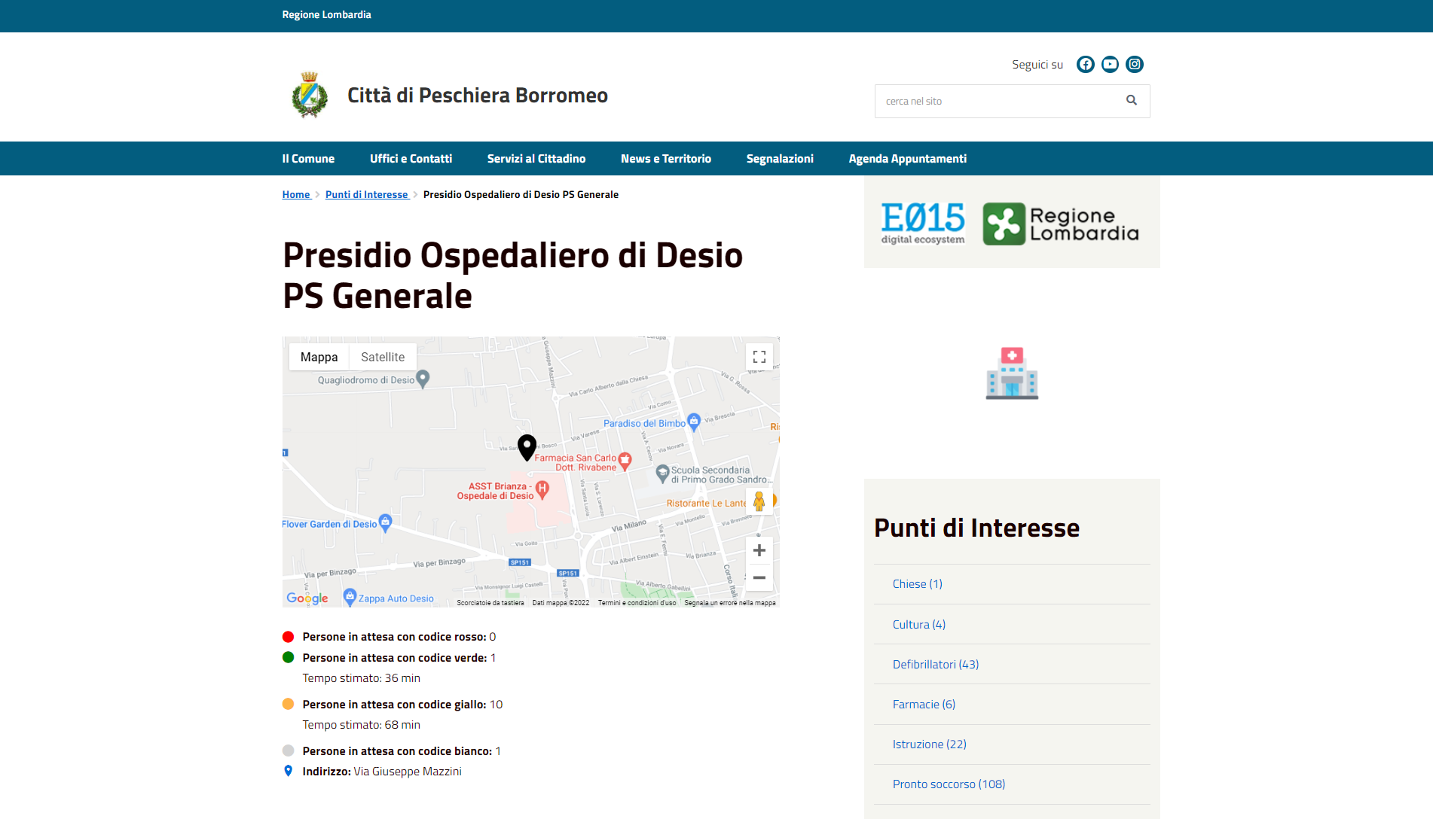The image size is (1433, 819).
Task: Switch map to Satellite view
Action: (383, 357)
